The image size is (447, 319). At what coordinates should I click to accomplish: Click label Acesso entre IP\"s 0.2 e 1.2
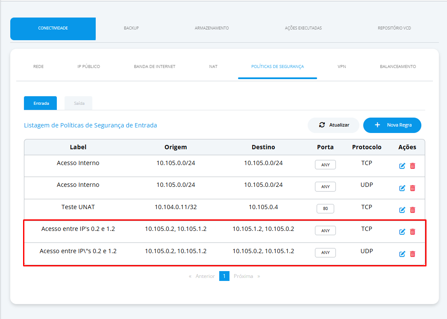(78, 251)
